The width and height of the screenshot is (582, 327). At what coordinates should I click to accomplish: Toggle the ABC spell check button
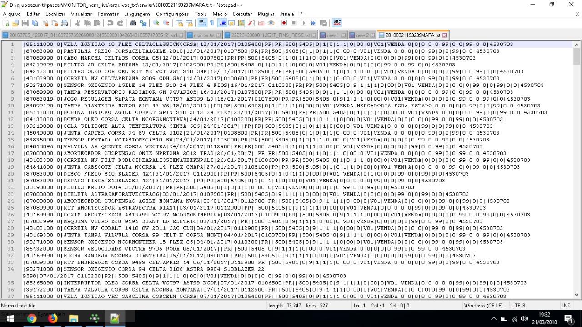tap(337, 23)
